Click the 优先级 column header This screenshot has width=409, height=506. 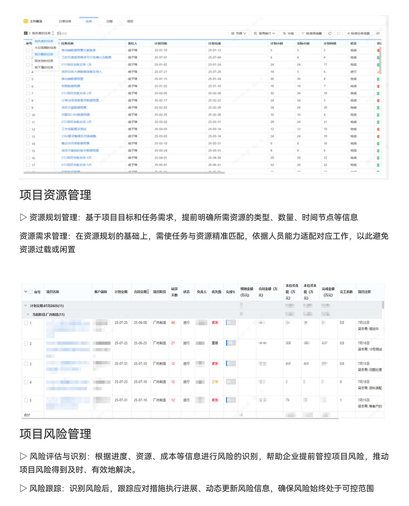[216, 292]
